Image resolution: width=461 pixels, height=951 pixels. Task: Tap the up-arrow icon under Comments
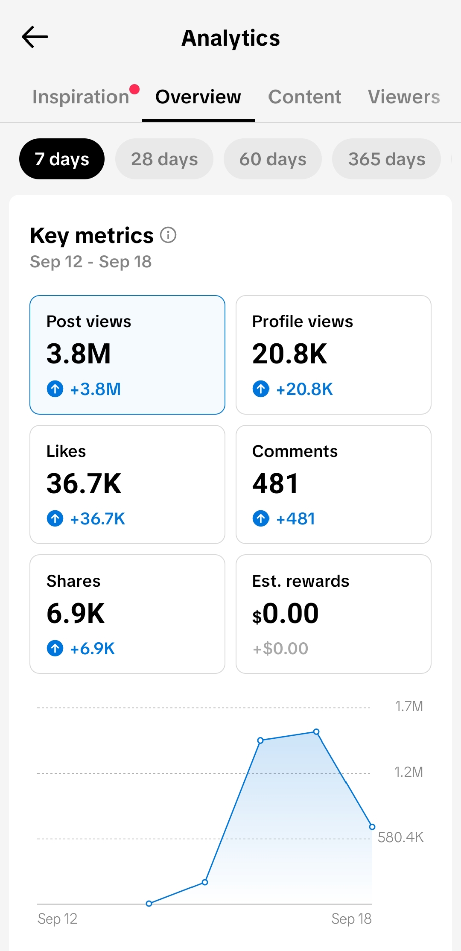[261, 519]
